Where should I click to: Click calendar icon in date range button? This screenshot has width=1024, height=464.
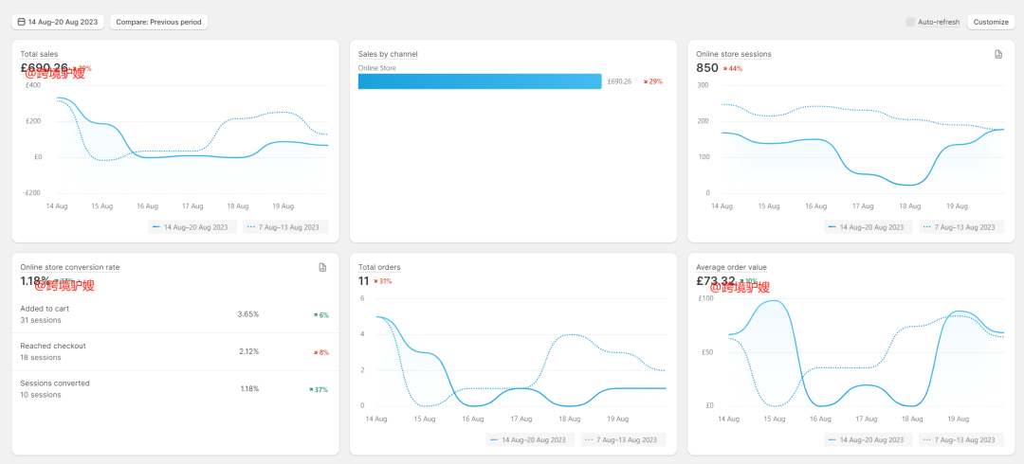tap(22, 22)
